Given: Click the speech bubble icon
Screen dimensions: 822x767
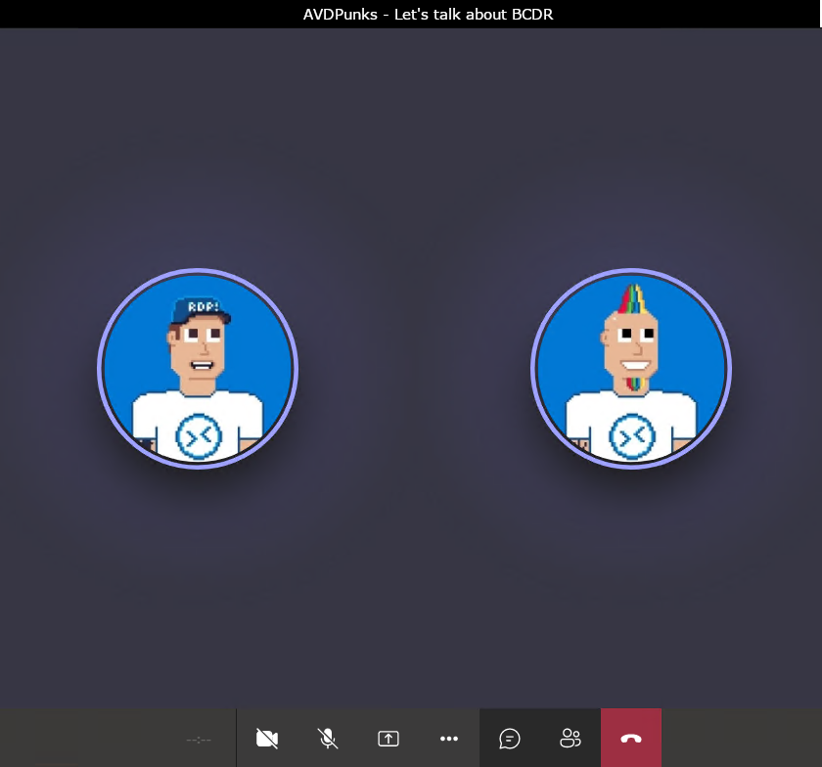Looking at the screenshot, I should [x=510, y=739].
